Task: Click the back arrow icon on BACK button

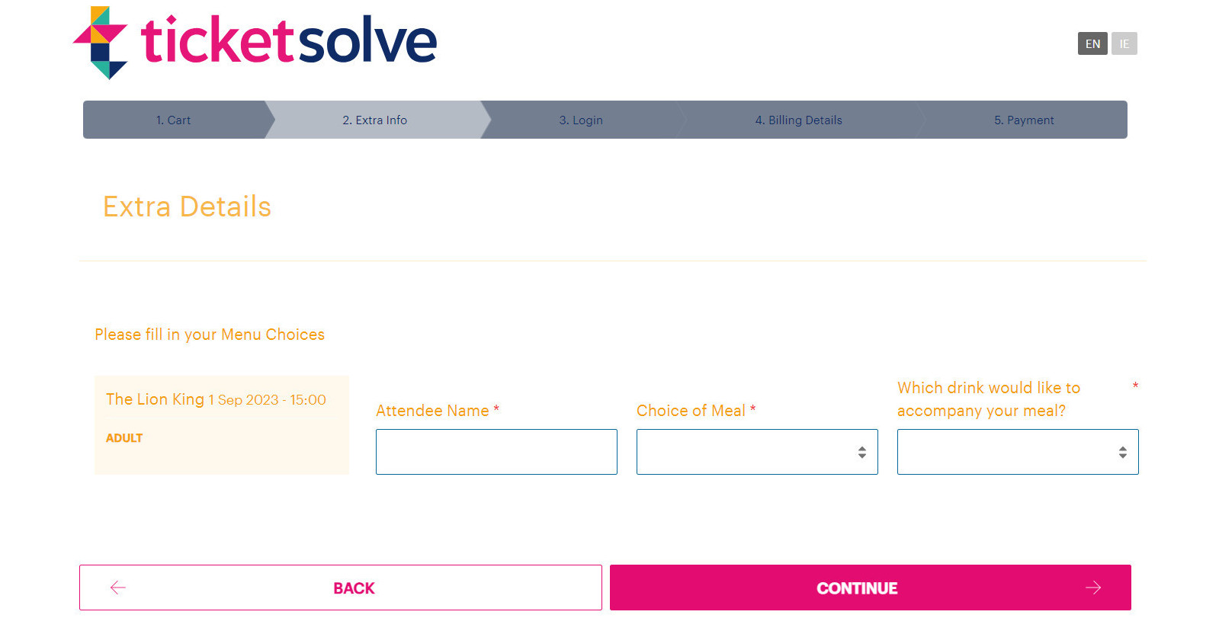Action: coord(117,588)
